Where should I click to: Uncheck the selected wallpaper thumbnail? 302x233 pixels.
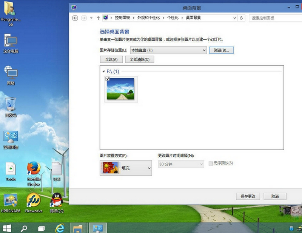(107, 79)
